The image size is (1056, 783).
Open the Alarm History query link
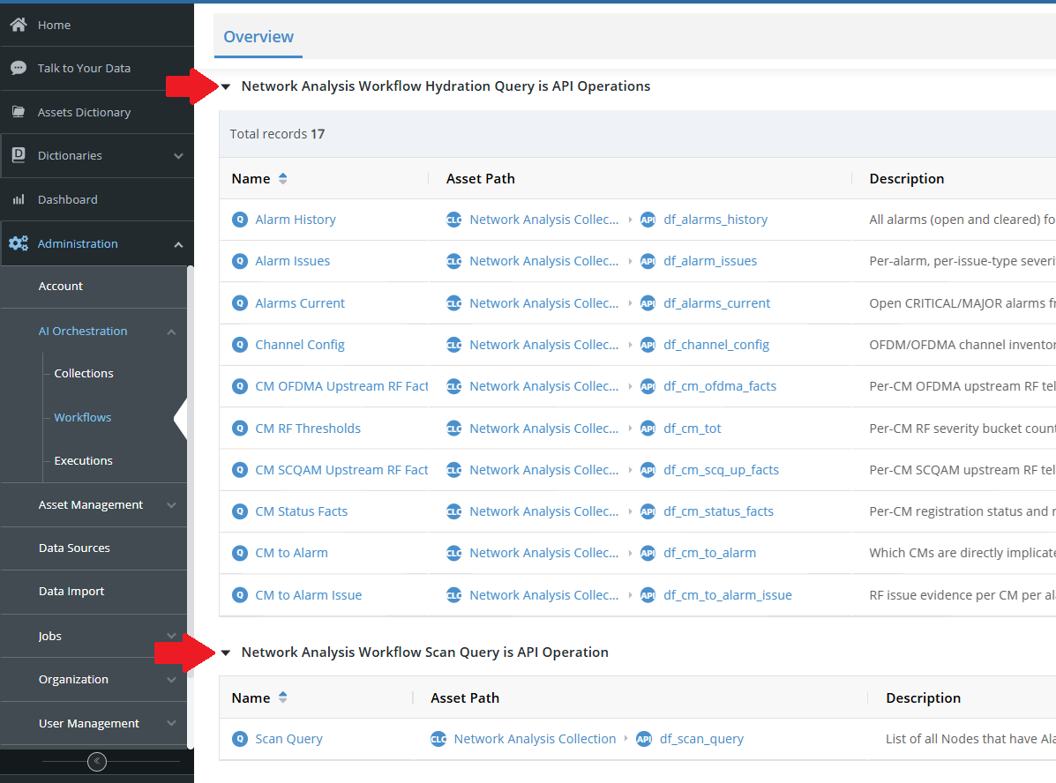(x=295, y=220)
